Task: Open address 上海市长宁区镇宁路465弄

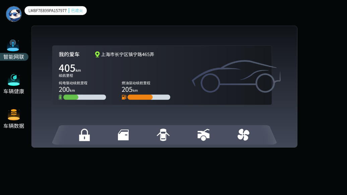Action: pos(128,54)
